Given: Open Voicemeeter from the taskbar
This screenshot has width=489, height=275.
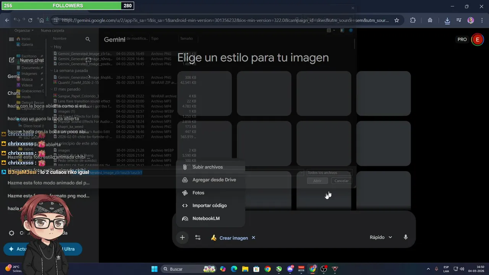Looking at the screenshot, I should pos(301,269).
